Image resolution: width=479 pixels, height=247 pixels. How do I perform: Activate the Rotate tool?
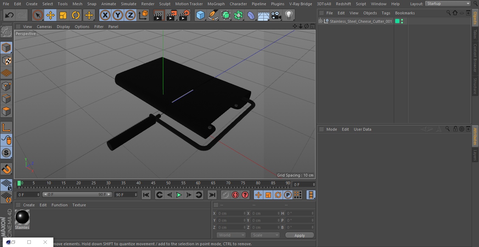[x=76, y=15]
